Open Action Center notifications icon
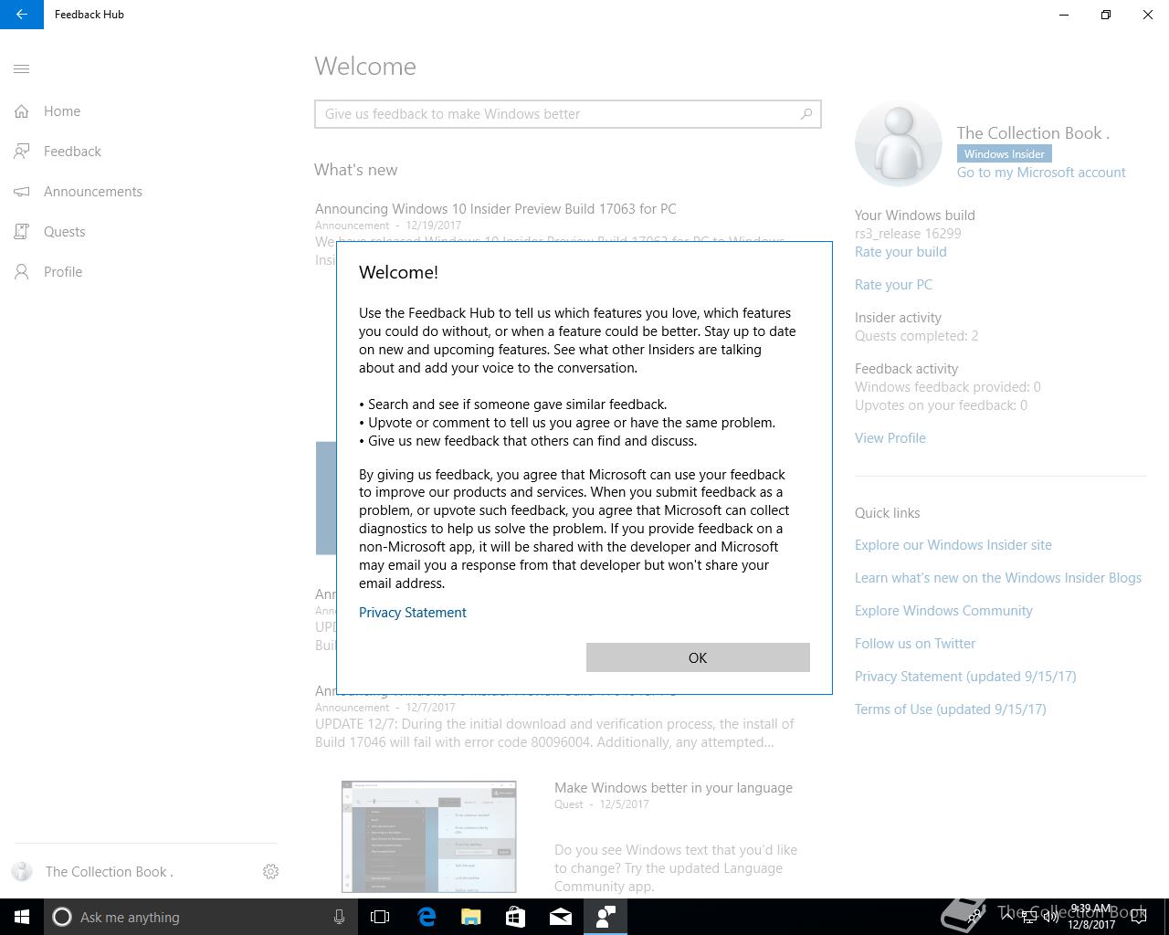 coord(1139,917)
